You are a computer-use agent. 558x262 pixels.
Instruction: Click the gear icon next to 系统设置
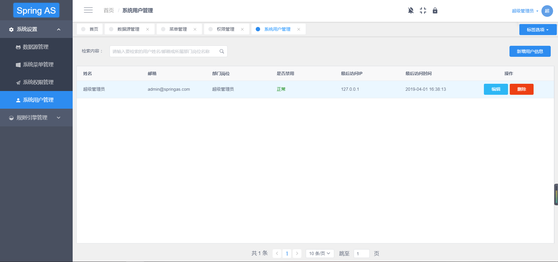[x=11, y=29]
